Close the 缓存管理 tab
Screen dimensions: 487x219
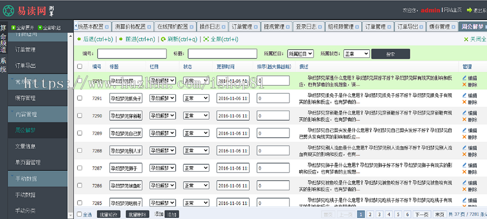[454, 27]
